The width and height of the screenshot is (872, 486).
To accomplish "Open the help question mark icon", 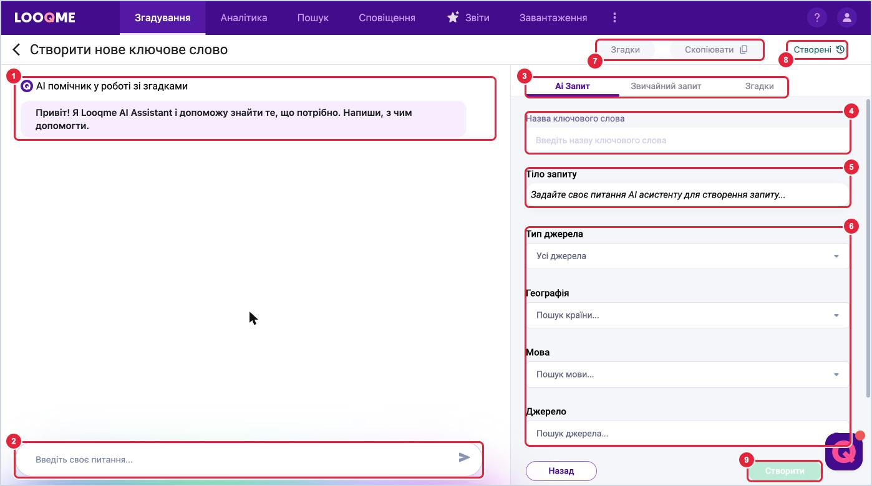I will point(816,17).
